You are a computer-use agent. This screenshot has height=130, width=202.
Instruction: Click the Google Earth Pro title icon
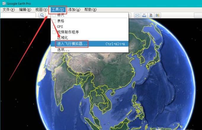point(4,3)
